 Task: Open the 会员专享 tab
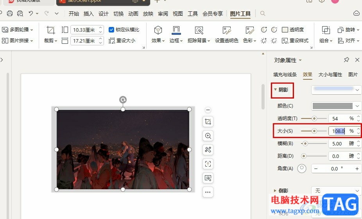(213, 14)
